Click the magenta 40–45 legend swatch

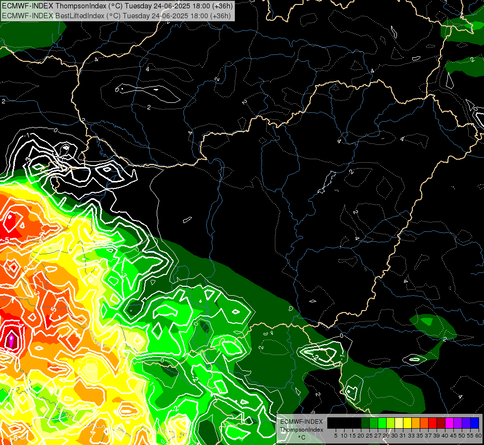coord(449,423)
